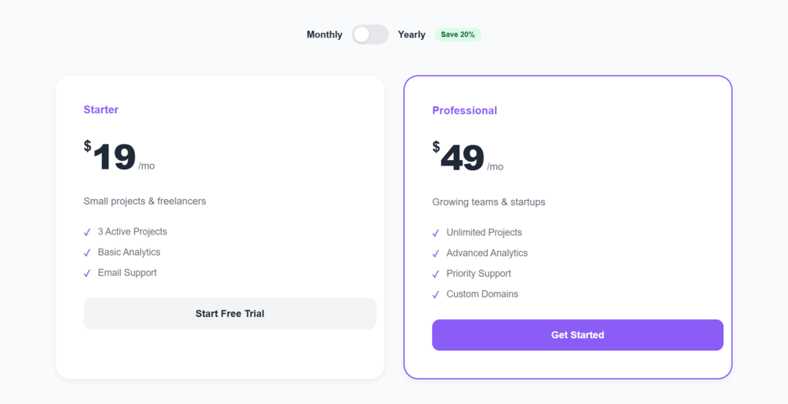This screenshot has width=788, height=404.
Task: Click the checkmark beside 3 Active Projects
Action: click(x=87, y=232)
